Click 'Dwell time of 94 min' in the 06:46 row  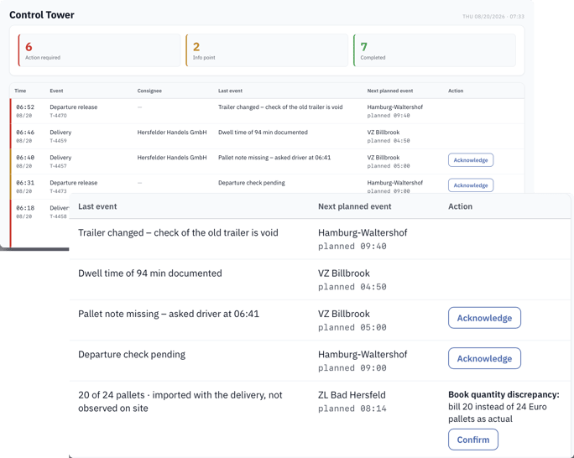point(263,133)
